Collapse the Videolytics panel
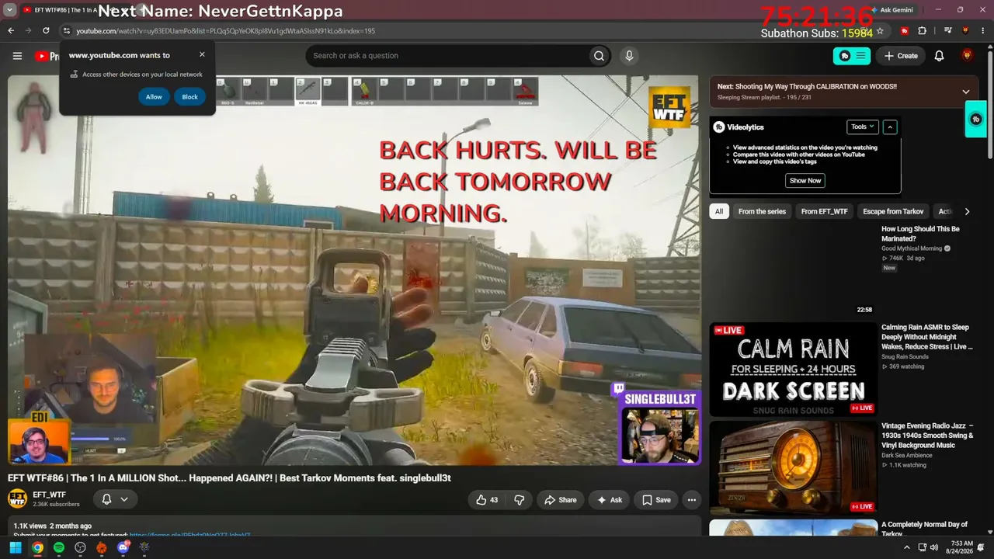The width and height of the screenshot is (994, 559). click(890, 127)
